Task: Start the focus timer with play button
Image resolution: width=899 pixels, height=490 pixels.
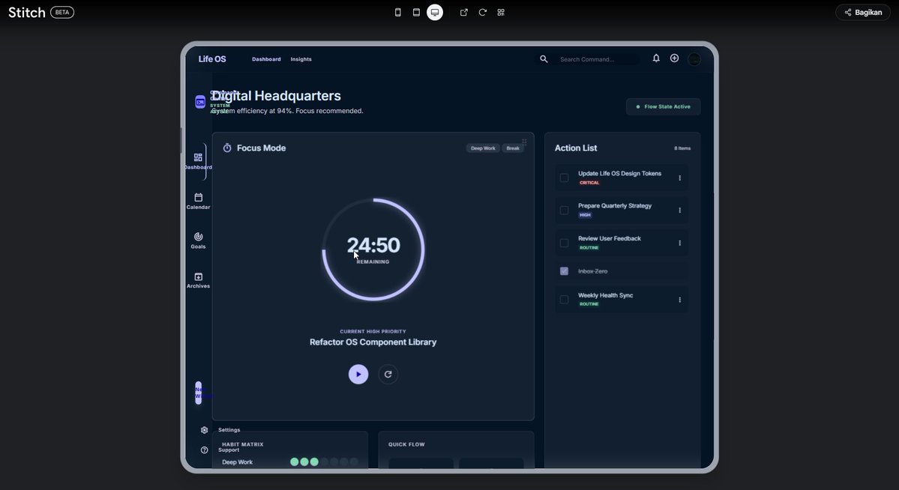Action: coord(358,374)
